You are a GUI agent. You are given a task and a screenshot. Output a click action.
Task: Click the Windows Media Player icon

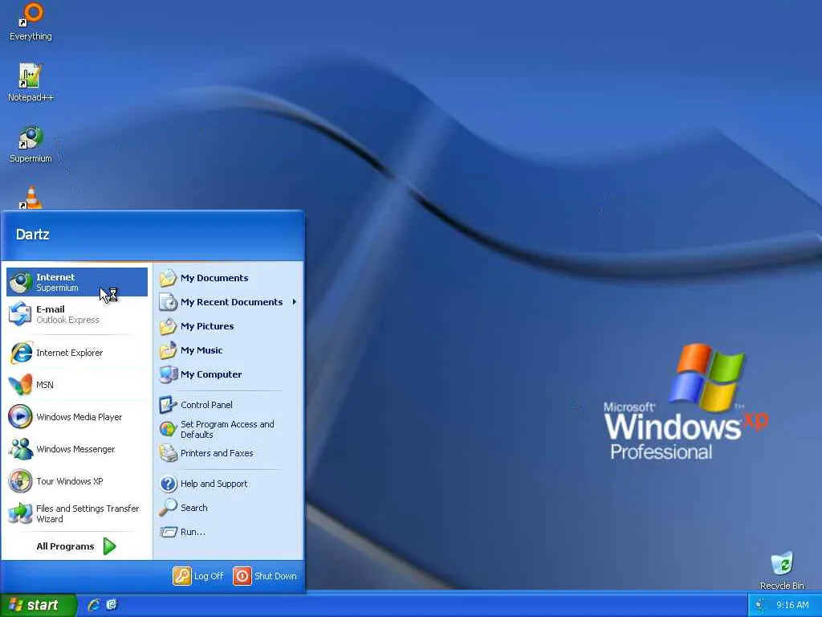click(21, 417)
